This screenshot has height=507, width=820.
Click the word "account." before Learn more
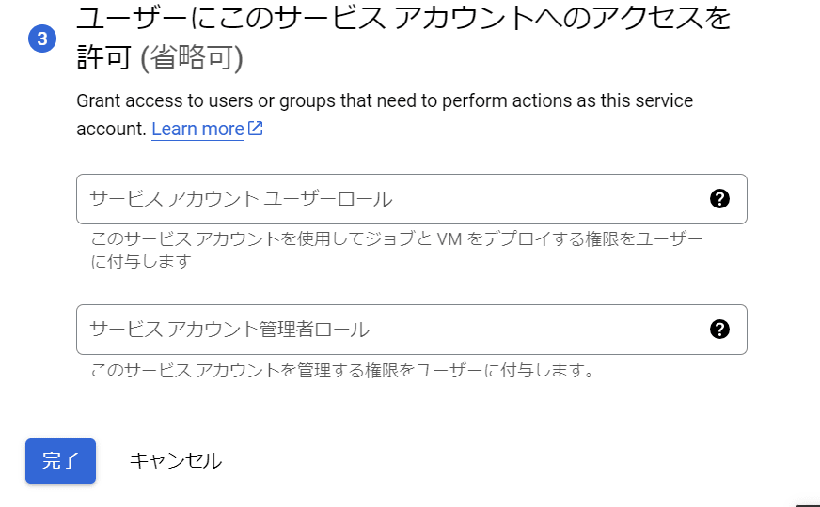tap(111, 129)
